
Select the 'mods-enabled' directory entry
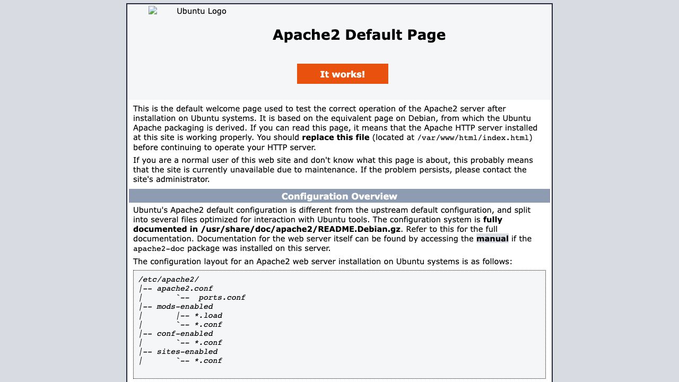pos(184,307)
